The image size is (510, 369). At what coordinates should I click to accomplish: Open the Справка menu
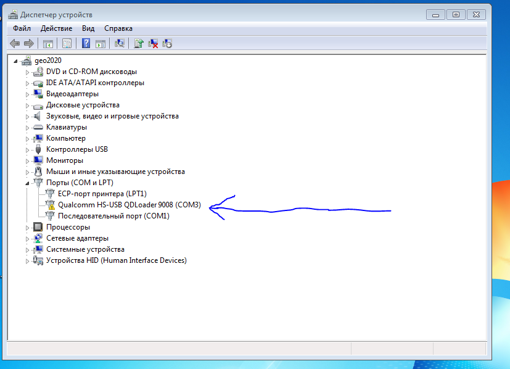click(x=118, y=28)
